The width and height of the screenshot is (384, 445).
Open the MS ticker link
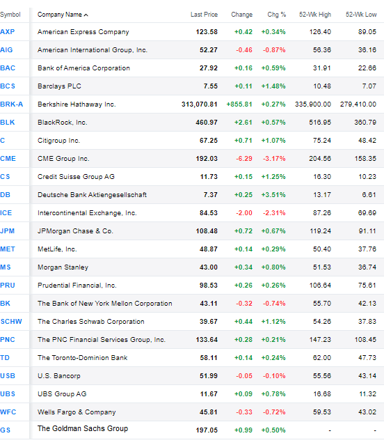click(x=6, y=267)
